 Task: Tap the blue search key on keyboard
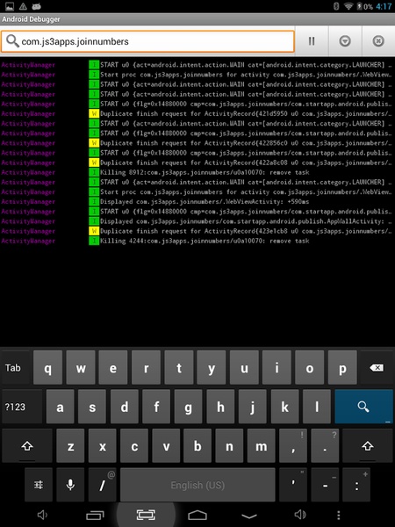[x=363, y=407]
